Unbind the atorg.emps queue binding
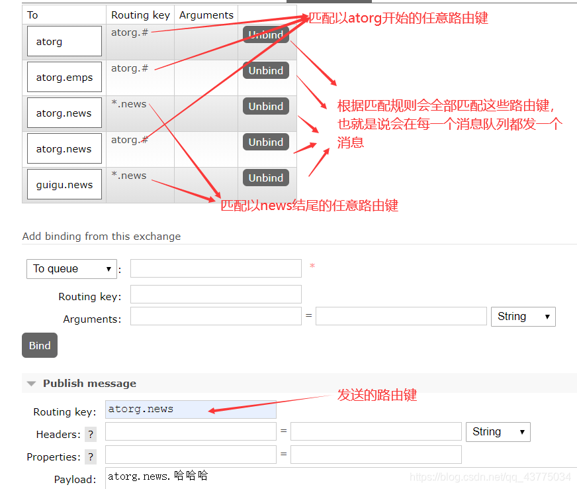This screenshot has height=489, width=577. coord(266,70)
